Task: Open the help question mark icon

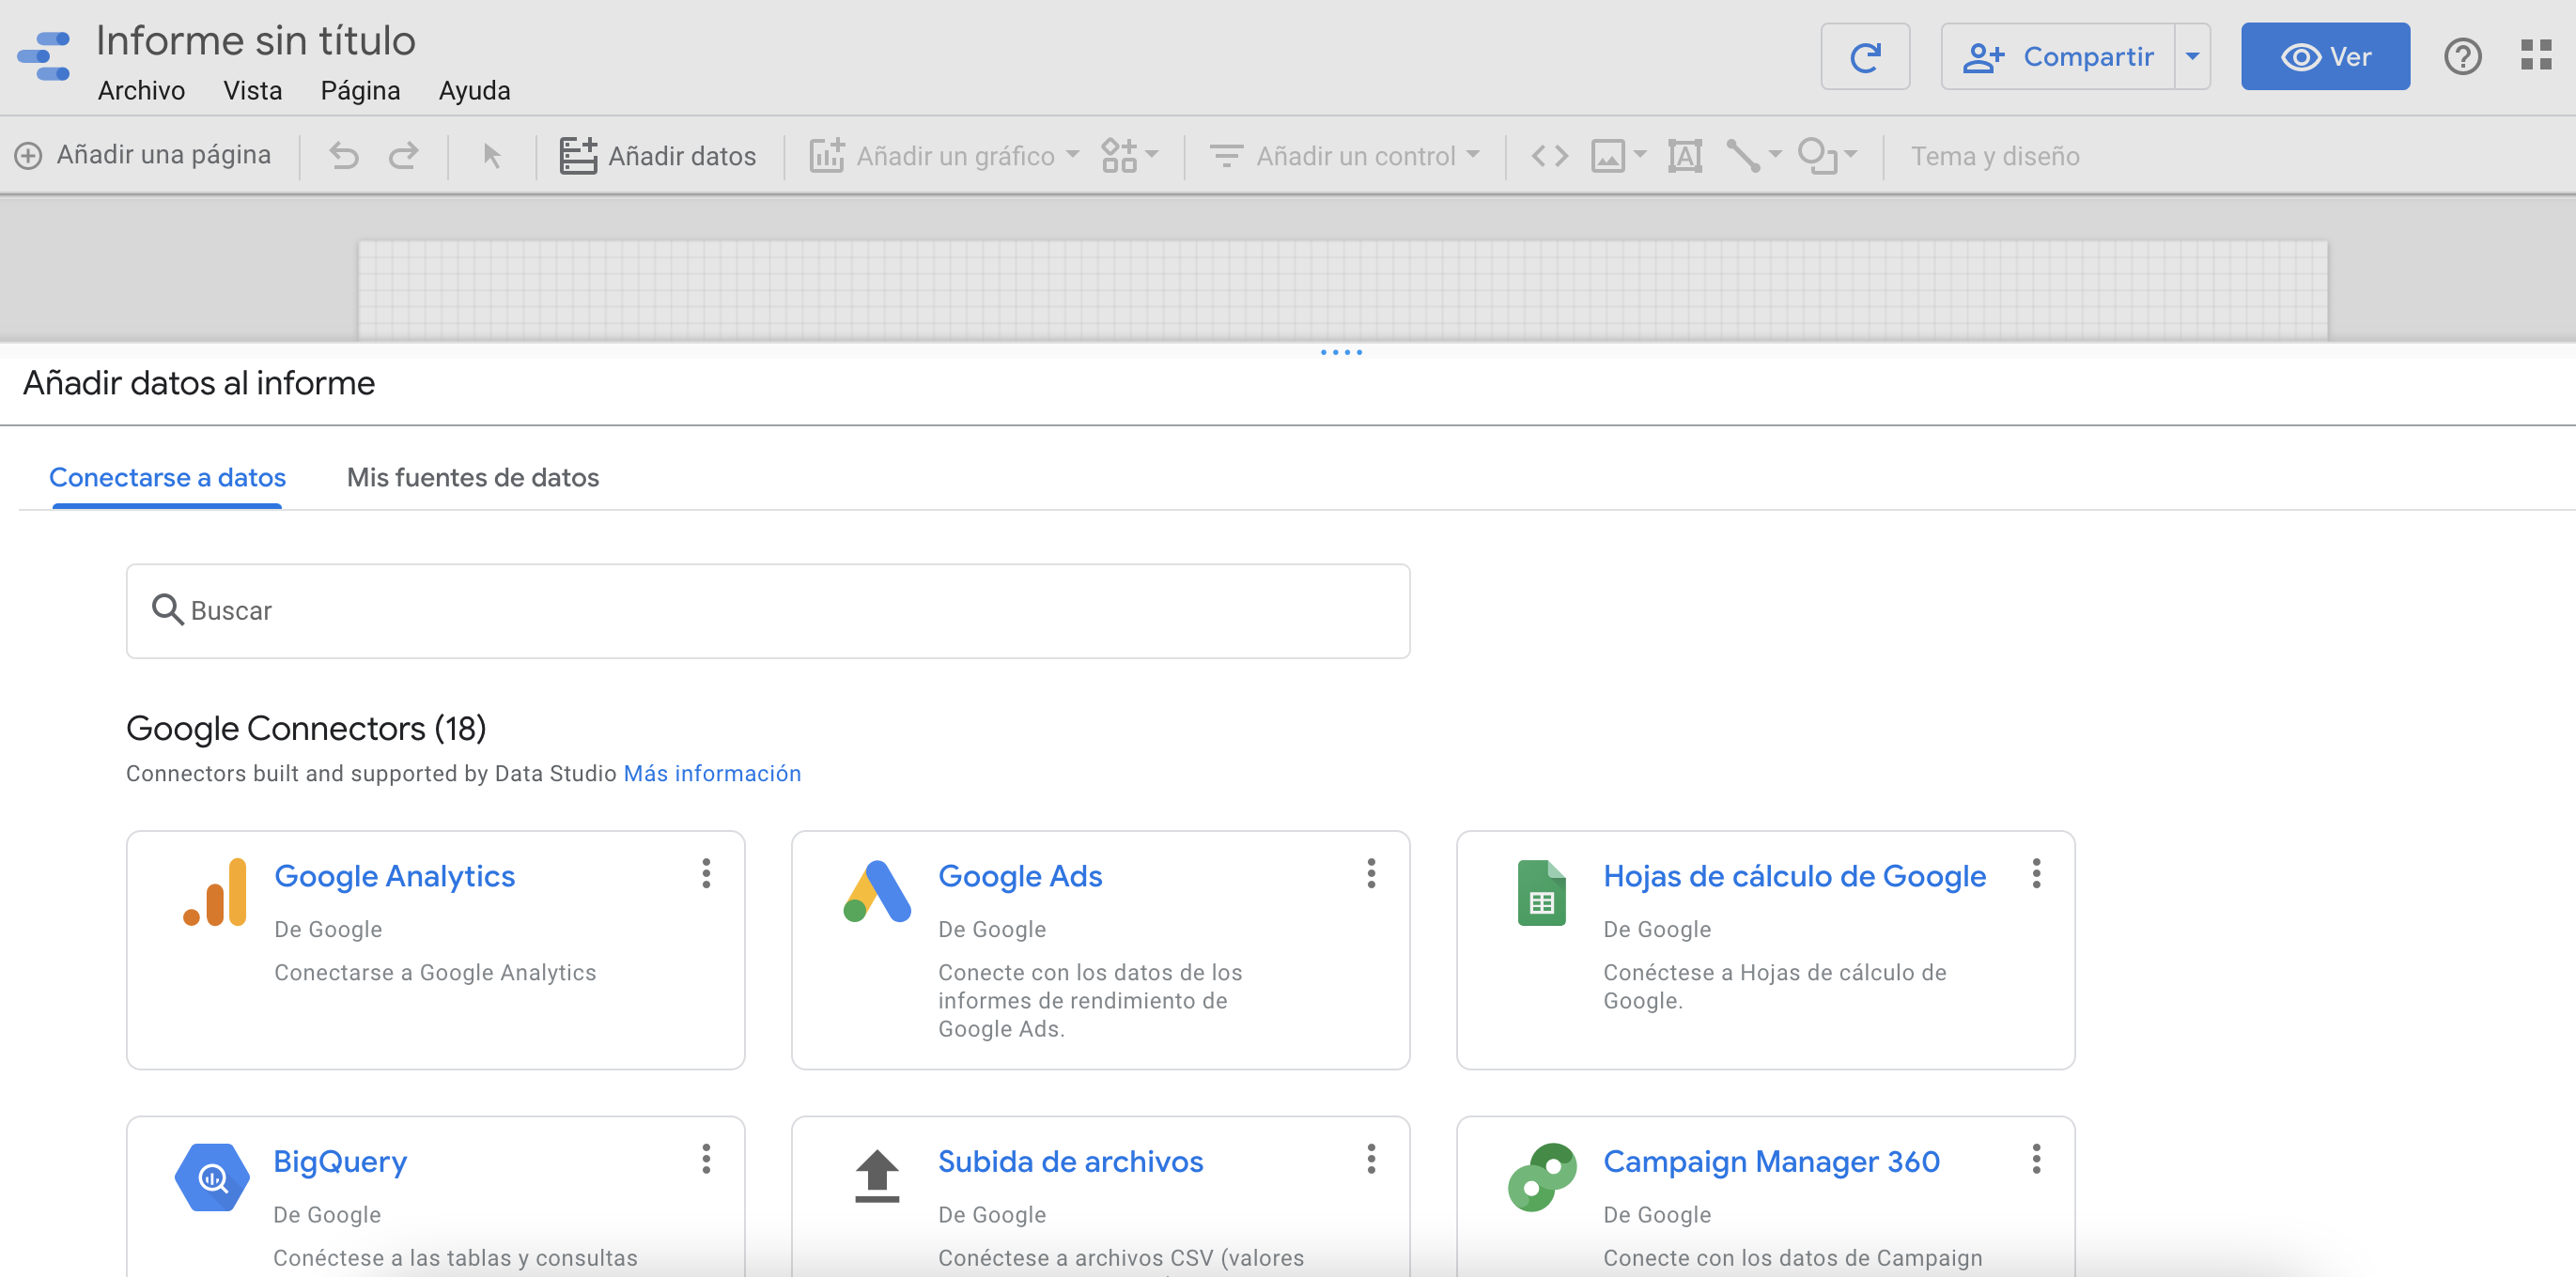Action: [x=2462, y=57]
